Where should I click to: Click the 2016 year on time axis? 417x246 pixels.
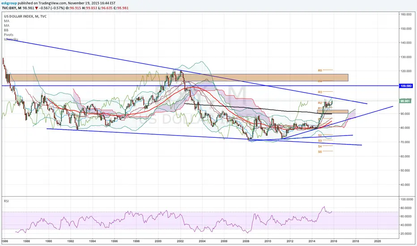[333, 241]
